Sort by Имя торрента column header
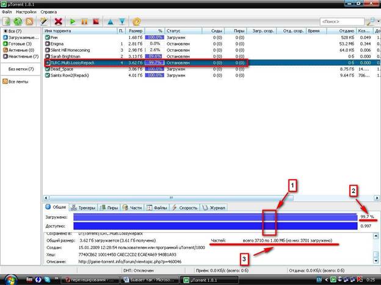This screenshot has height=285, width=381. 80,31
